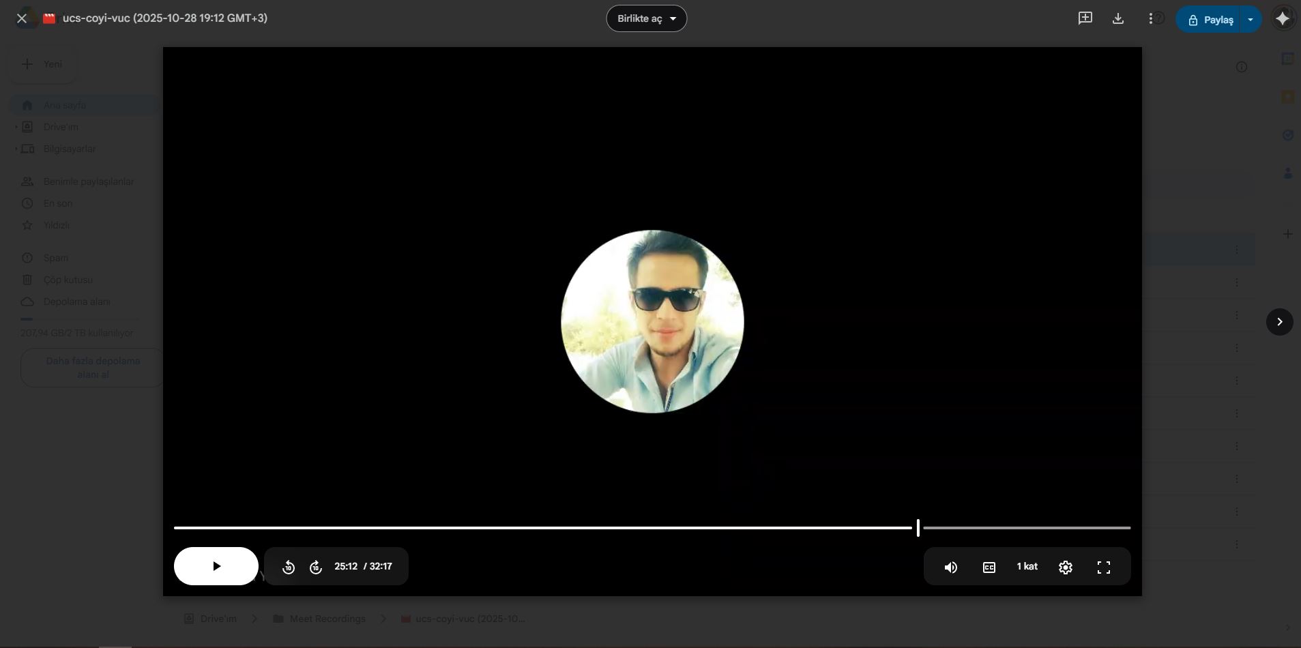Skip forward 10 seconds
The width and height of the screenshot is (1301, 648).
pyautogui.click(x=316, y=567)
